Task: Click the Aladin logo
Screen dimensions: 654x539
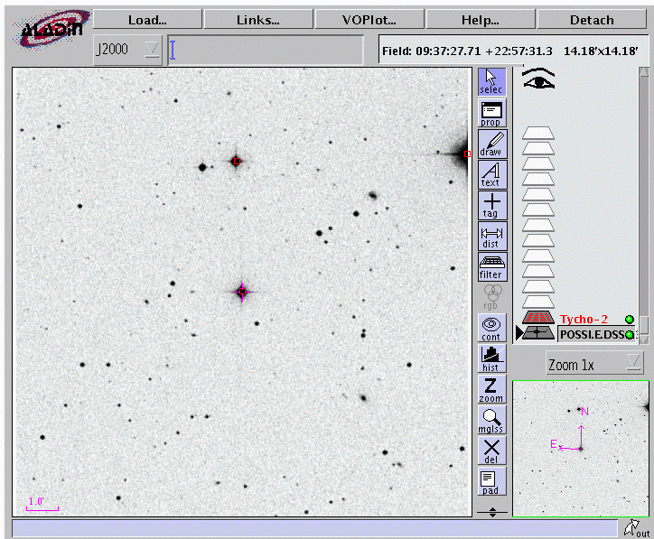Action: click(51, 30)
